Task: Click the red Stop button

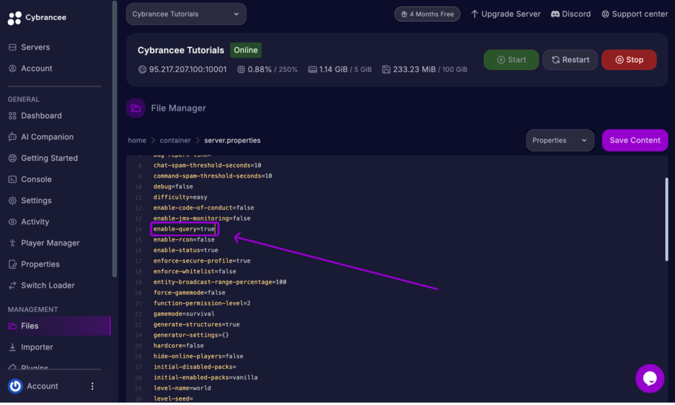Action: click(629, 60)
